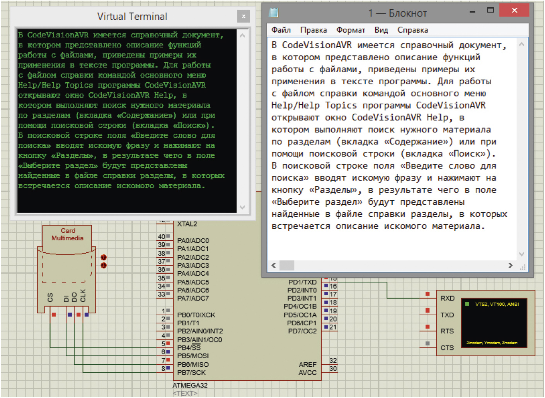Click PB2/AIN0/INT2 pin label
545x398 pixels.
point(200,331)
